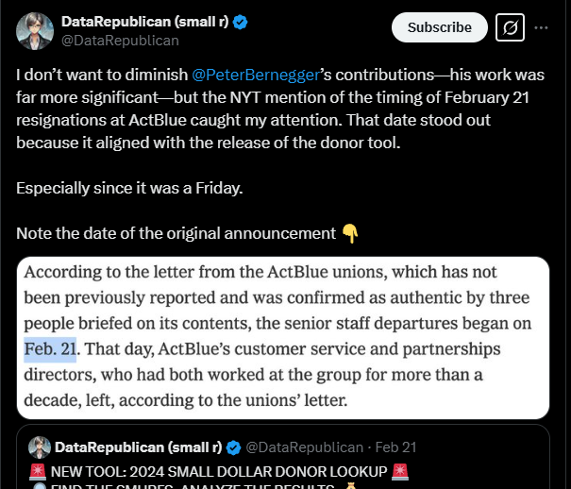This screenshot has height=489, width=571.
Task: Click the quoted tweet author name
Action: tap(139, 447)
